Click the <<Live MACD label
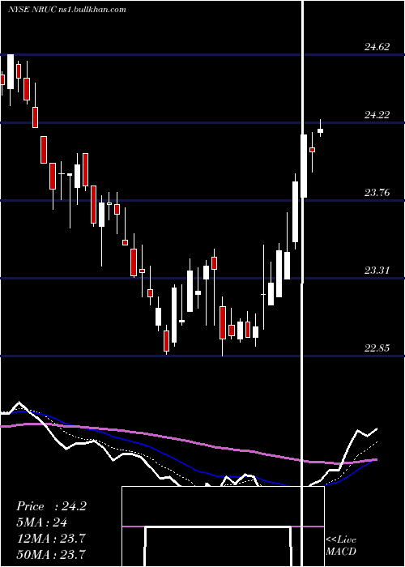 341,546
